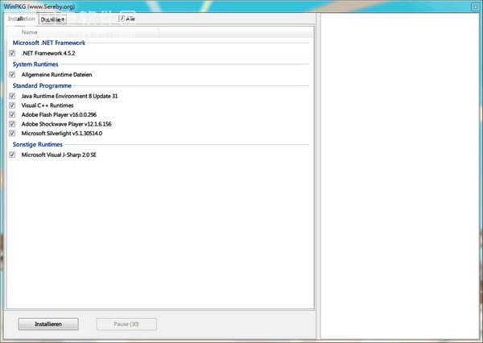The width and height of the screenshot is (483, 343).
Task: Select 'Adobe Flash Player v16.0.0.296' text
Action: point(59,114)
